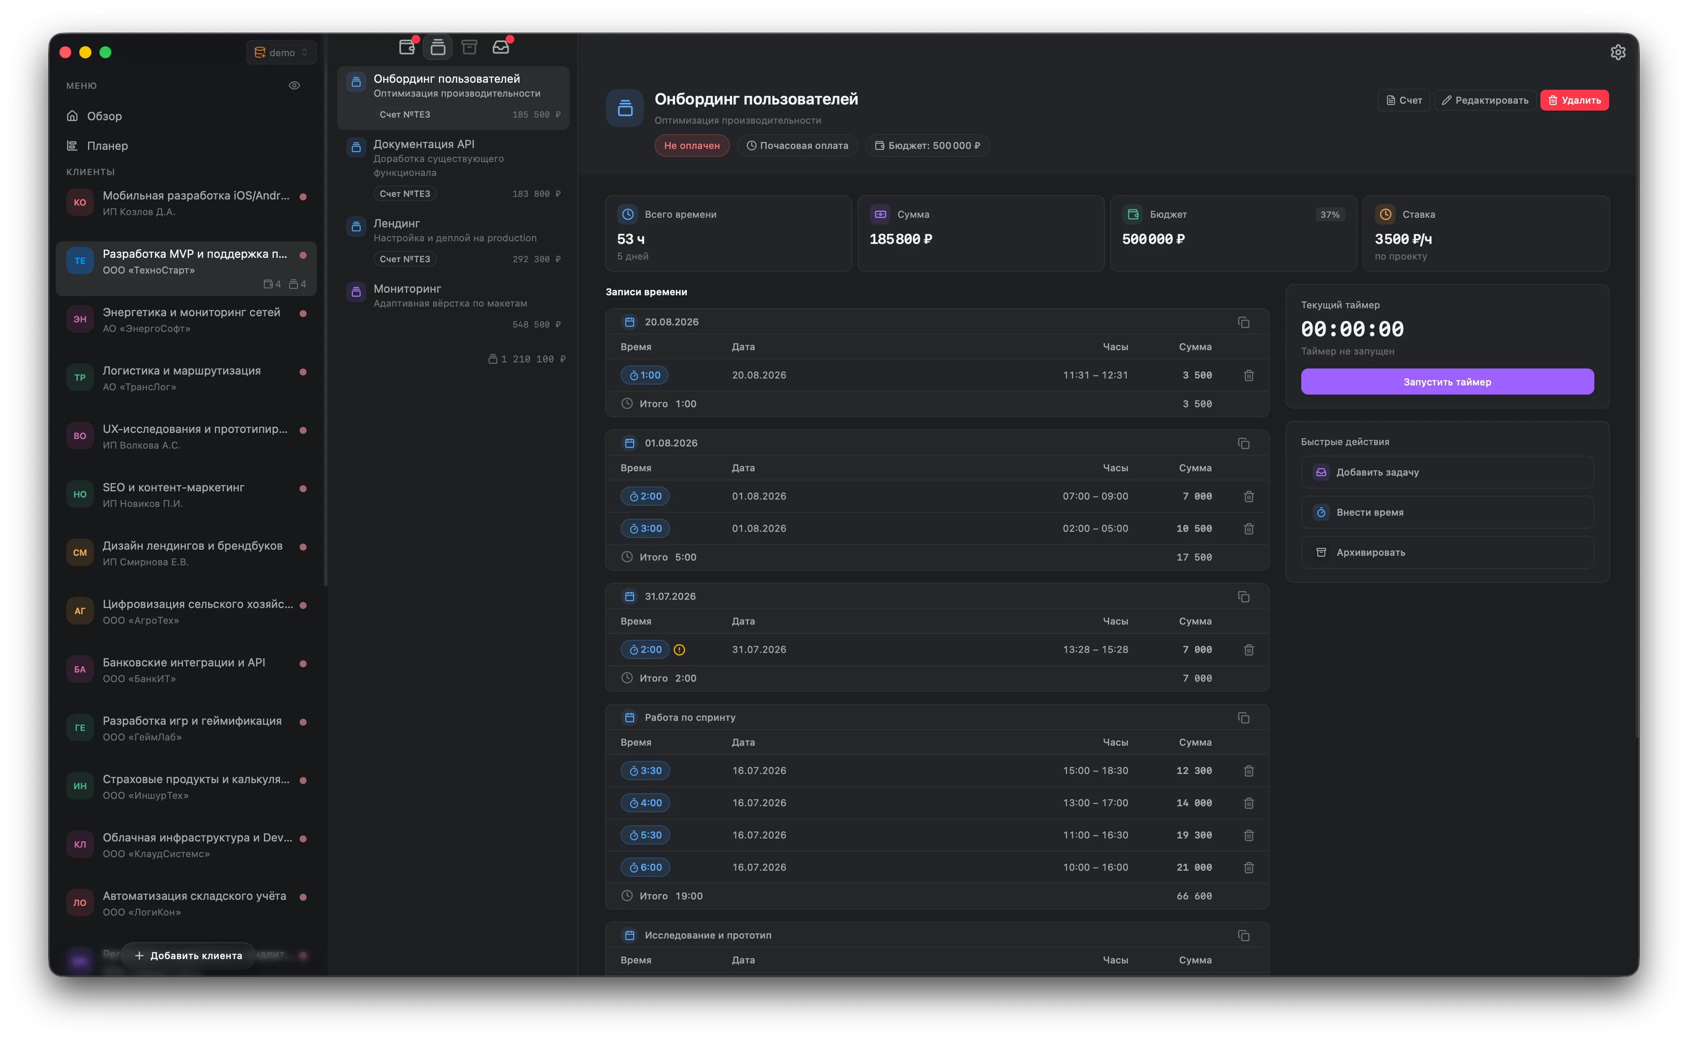This screenshot has height=1041, width=1688.
Task: Select the Онбординг пользователей project
Action: pyautogui.click(x=453, y=97)
